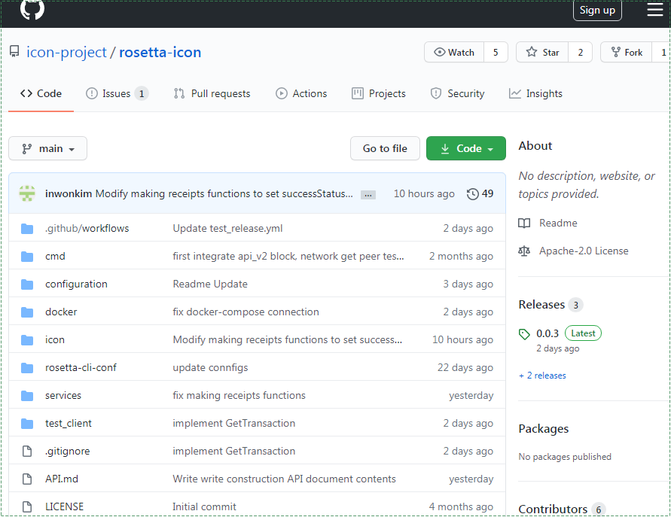Click the folder icon for rosetta-cli-conf
Screen dimensions: 671x517
click(x=27, y=368)
